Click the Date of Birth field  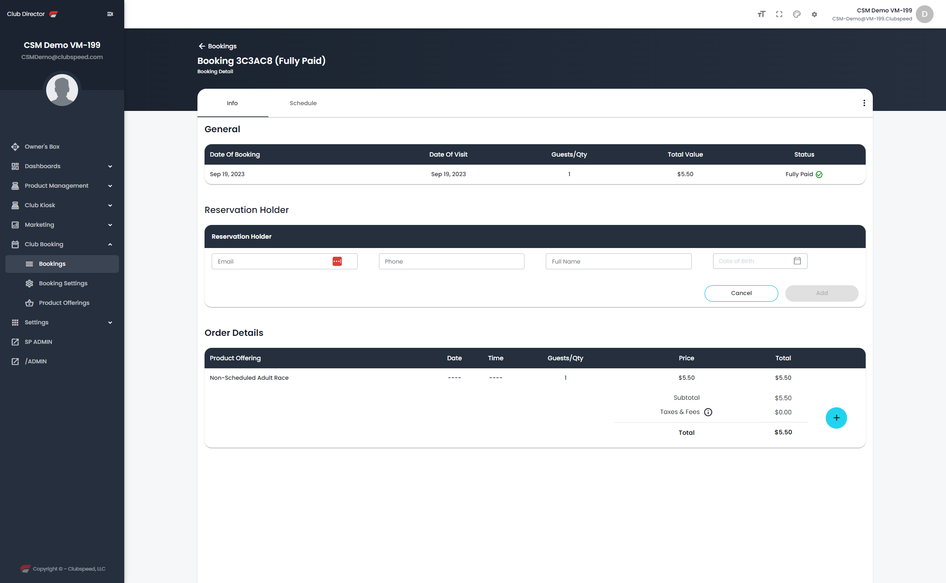(x=760, y=261)
